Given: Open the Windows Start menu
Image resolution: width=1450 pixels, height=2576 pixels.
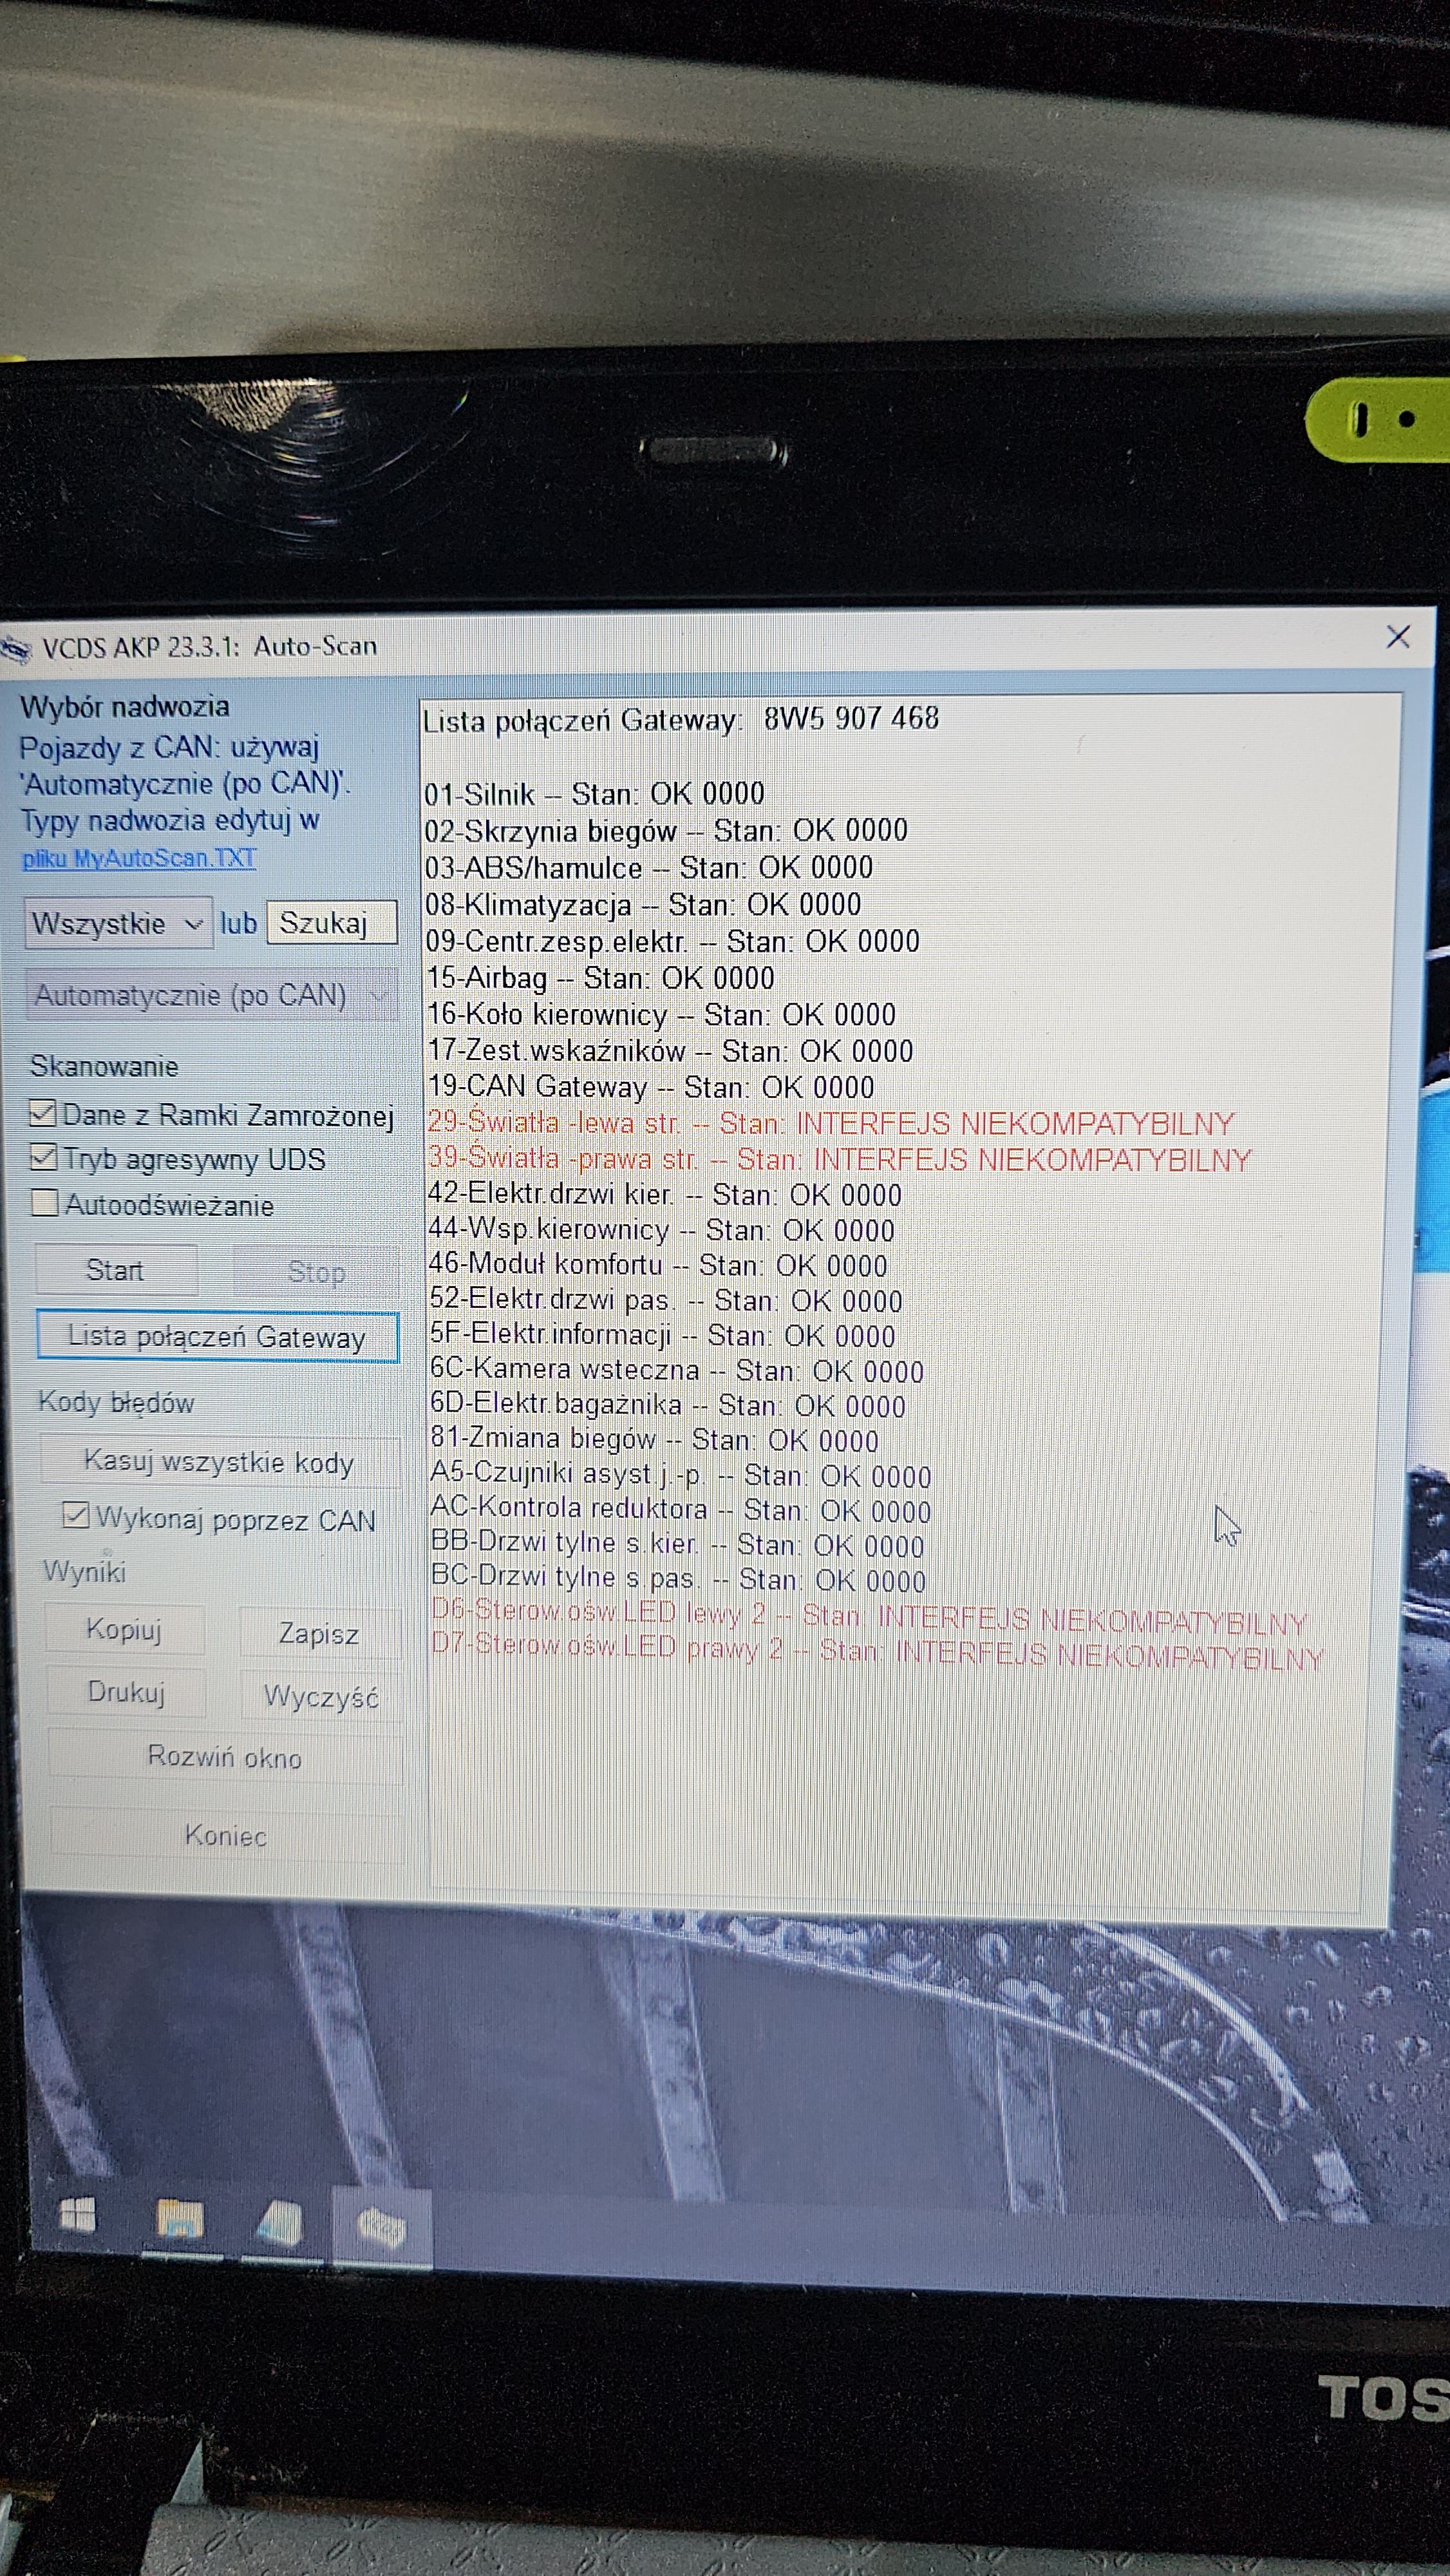Looking at the screenshot, I should tap(77, 2216).
